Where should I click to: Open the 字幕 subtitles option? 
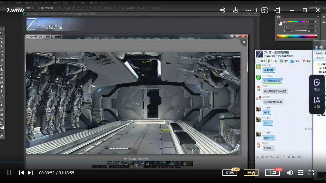[272, 173]
